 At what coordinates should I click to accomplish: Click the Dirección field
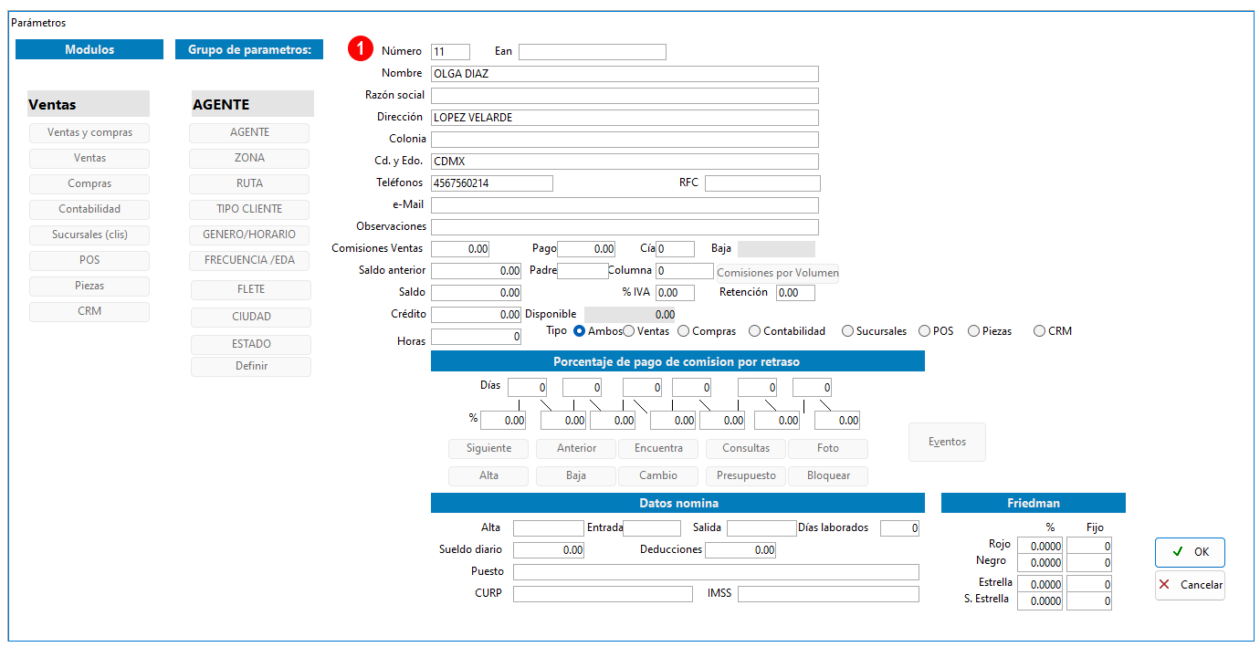[x=625, y=118]
